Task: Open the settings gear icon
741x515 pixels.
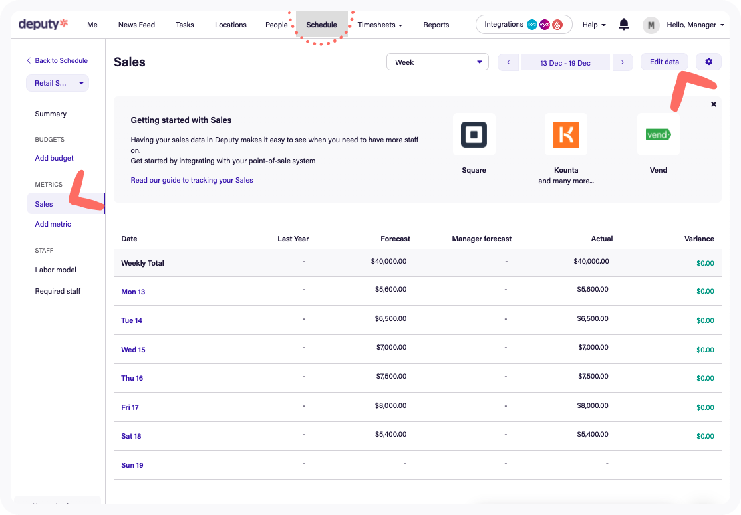Action: (x=708, y=62)
